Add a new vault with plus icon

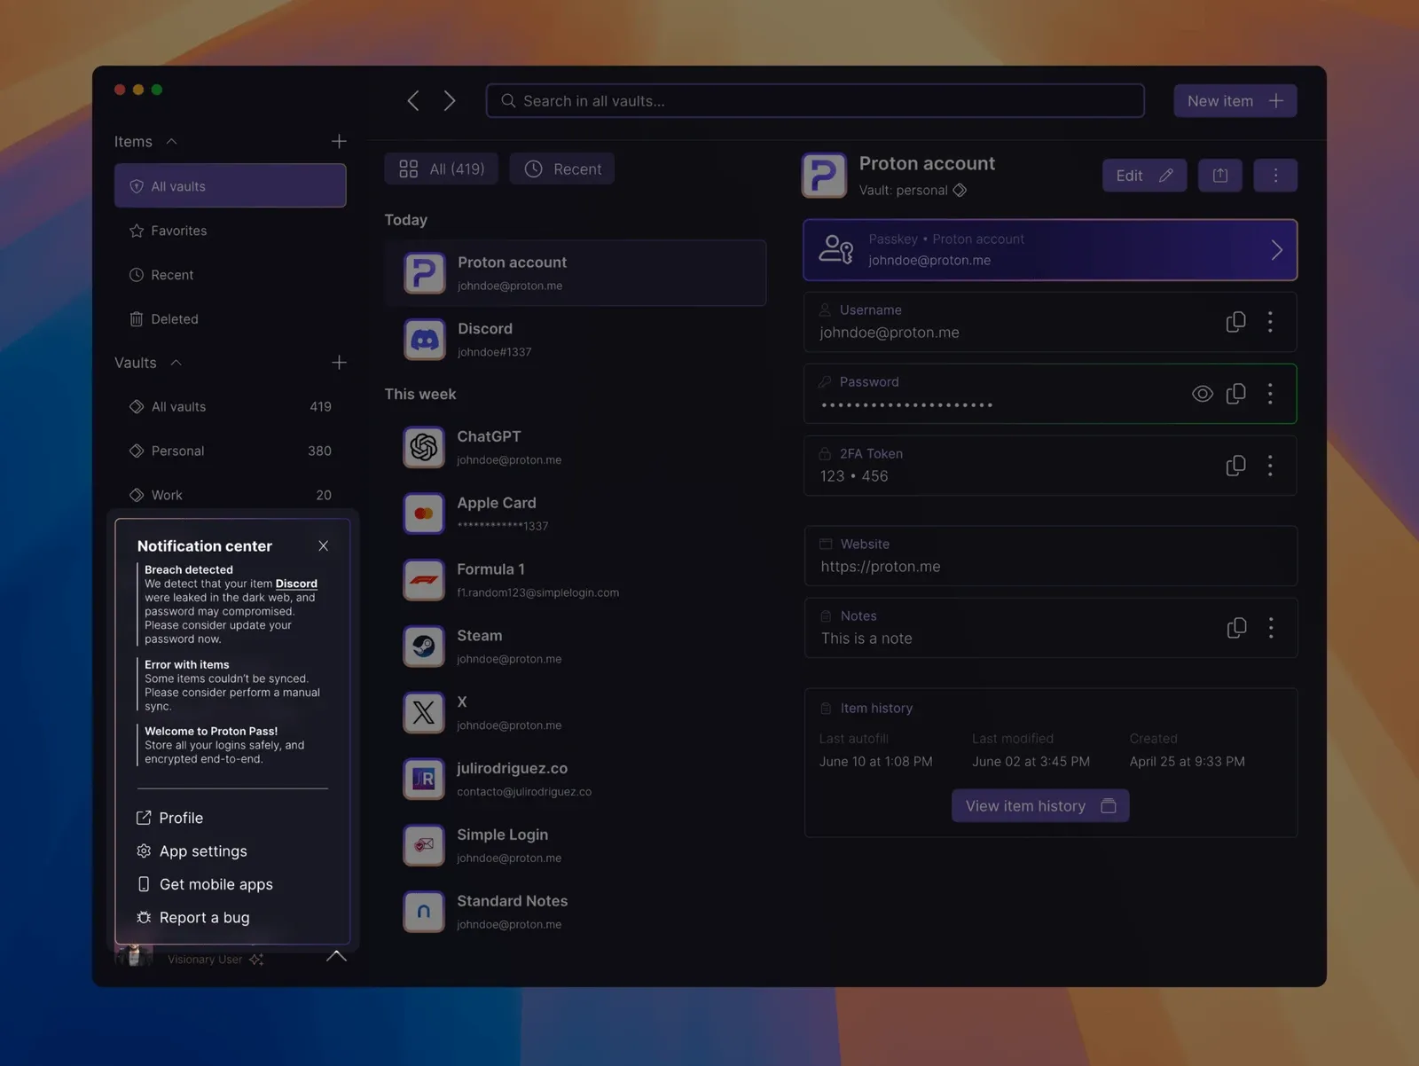click(339, 363)
